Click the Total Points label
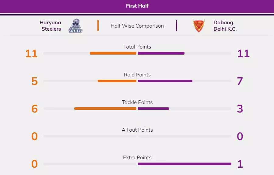The width and height of the screenshot is (274, 175). 137,47
